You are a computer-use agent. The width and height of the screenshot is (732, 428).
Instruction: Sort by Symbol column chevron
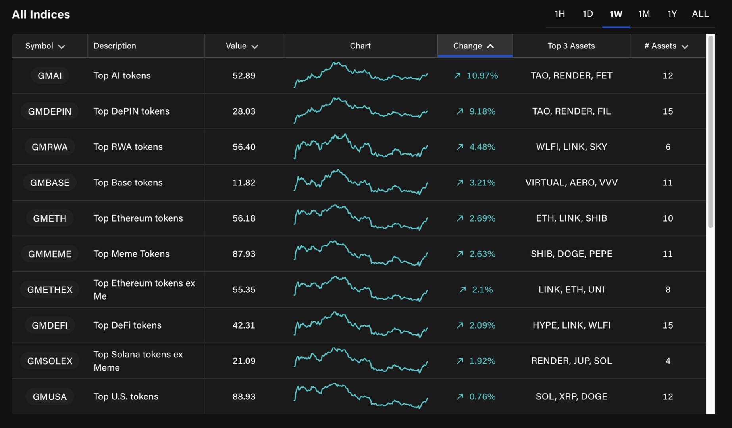pyautogui.click(x=62, y=46)
